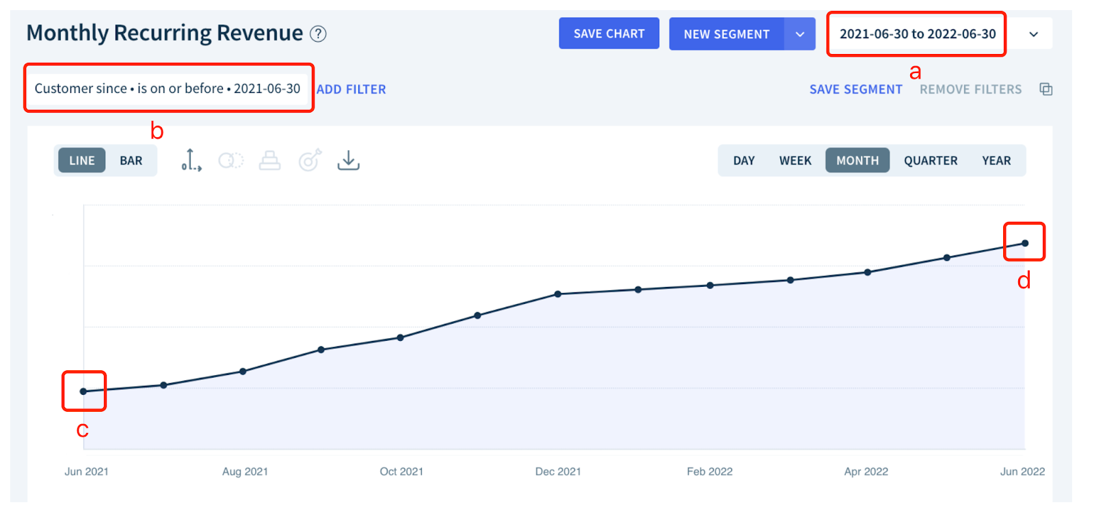This screenshot has width=1094, height=515.
Task: Expand the date presets chevron
Action: tap(1034, 34)
